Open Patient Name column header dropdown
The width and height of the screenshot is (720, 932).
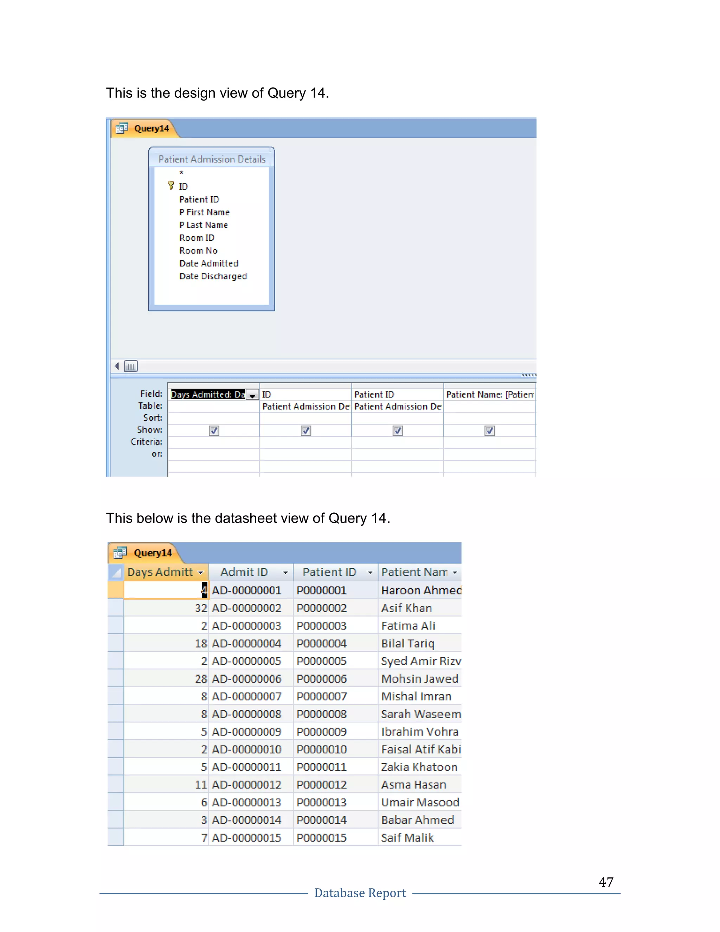click(455, 573)
